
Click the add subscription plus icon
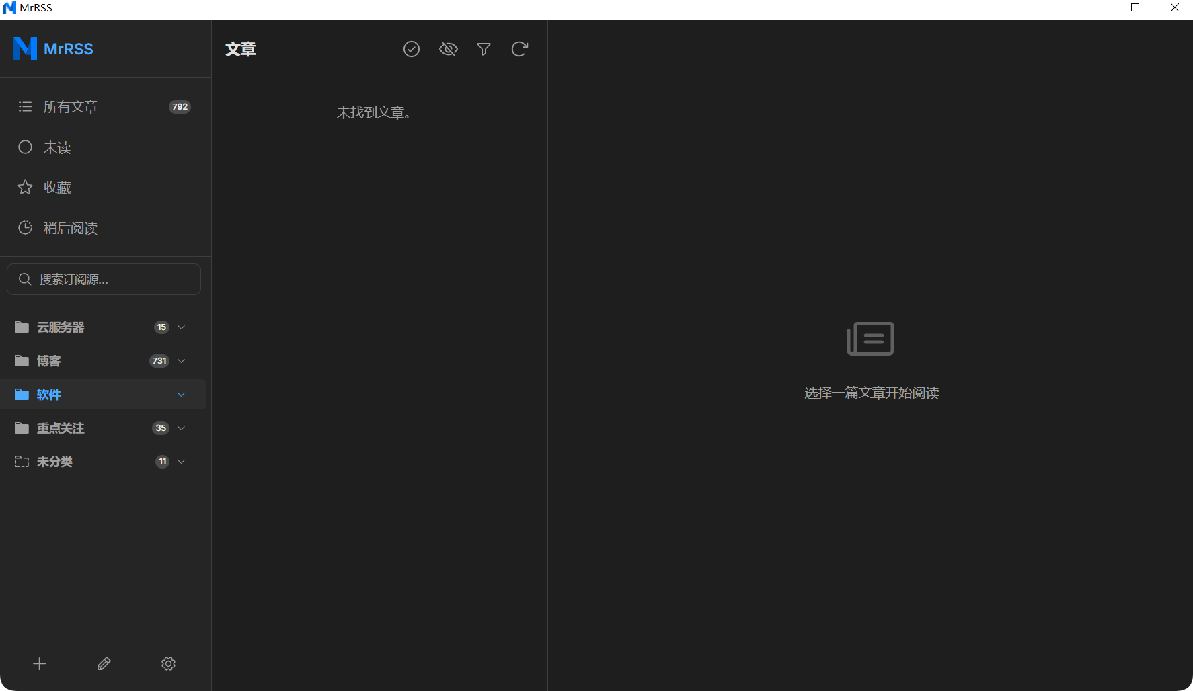[x=39, y=663]
